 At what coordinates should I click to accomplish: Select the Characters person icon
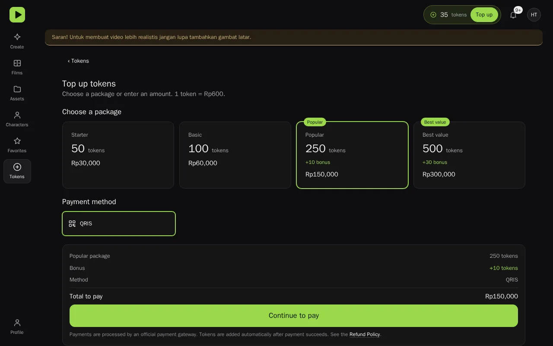pyautogui.click(x=17, y=115)
